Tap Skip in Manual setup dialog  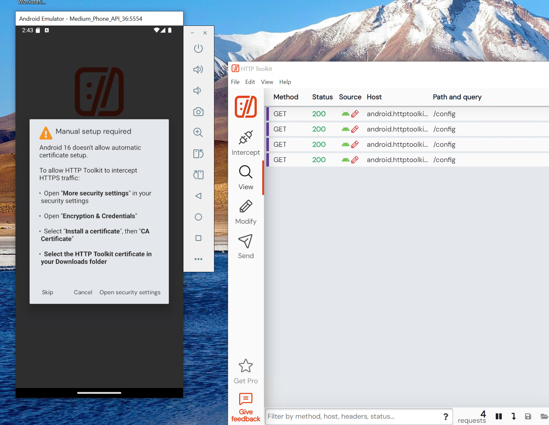tap(48, 292)
